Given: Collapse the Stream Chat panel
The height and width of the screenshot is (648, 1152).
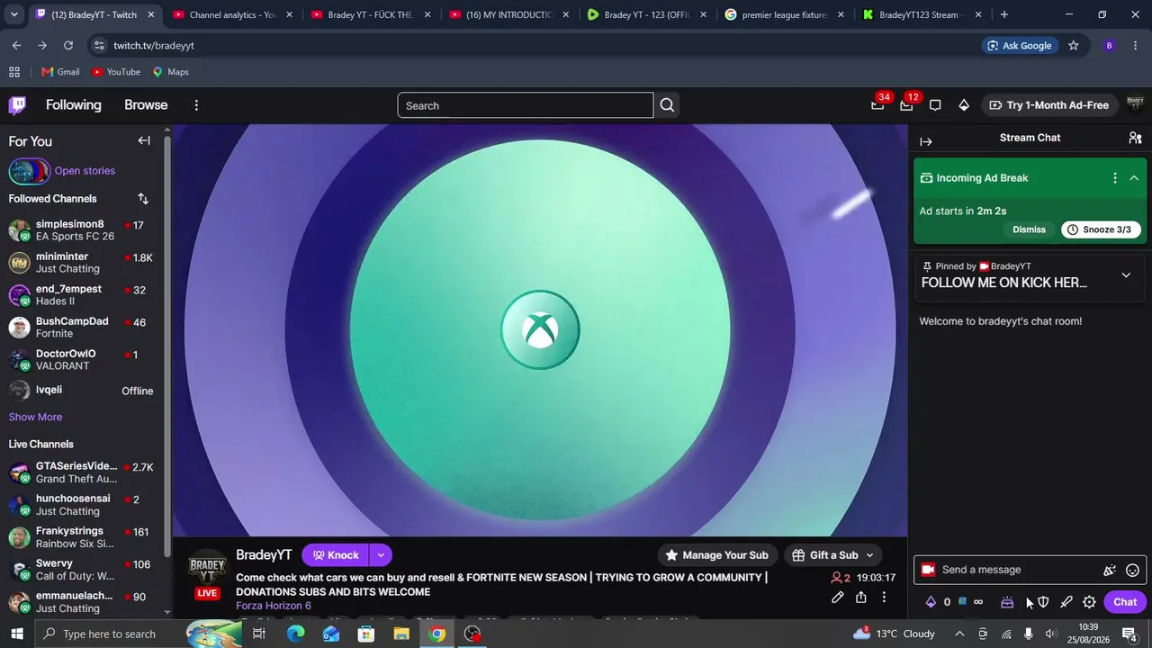Looking at the screenshot, I should (926, 141).
